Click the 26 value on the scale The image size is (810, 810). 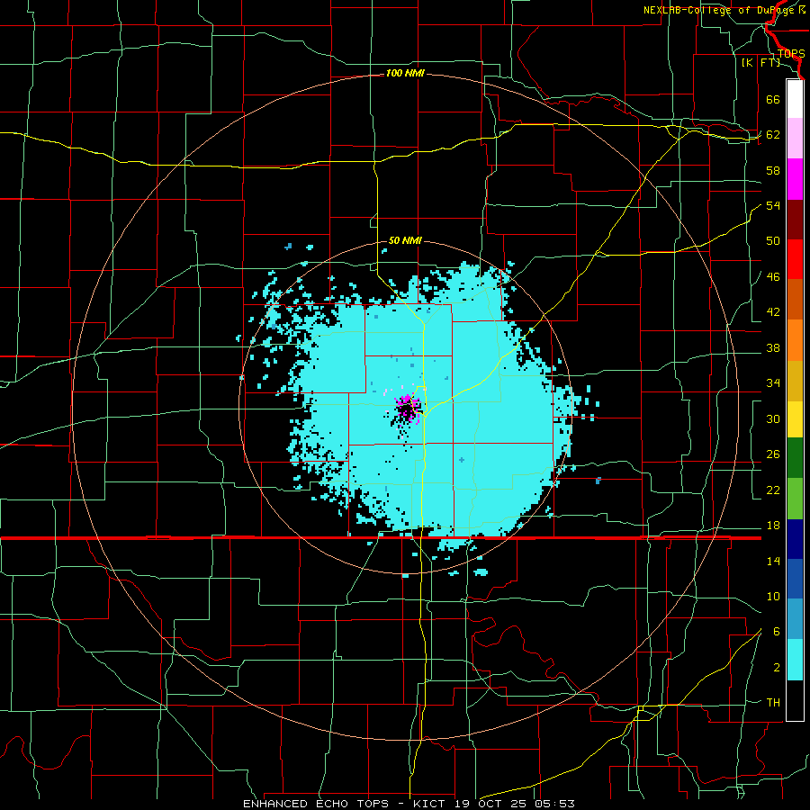pos(773,454)
